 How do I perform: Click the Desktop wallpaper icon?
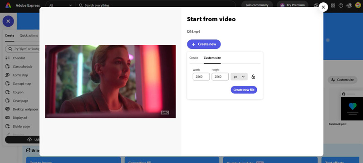(x=7, y=109)
